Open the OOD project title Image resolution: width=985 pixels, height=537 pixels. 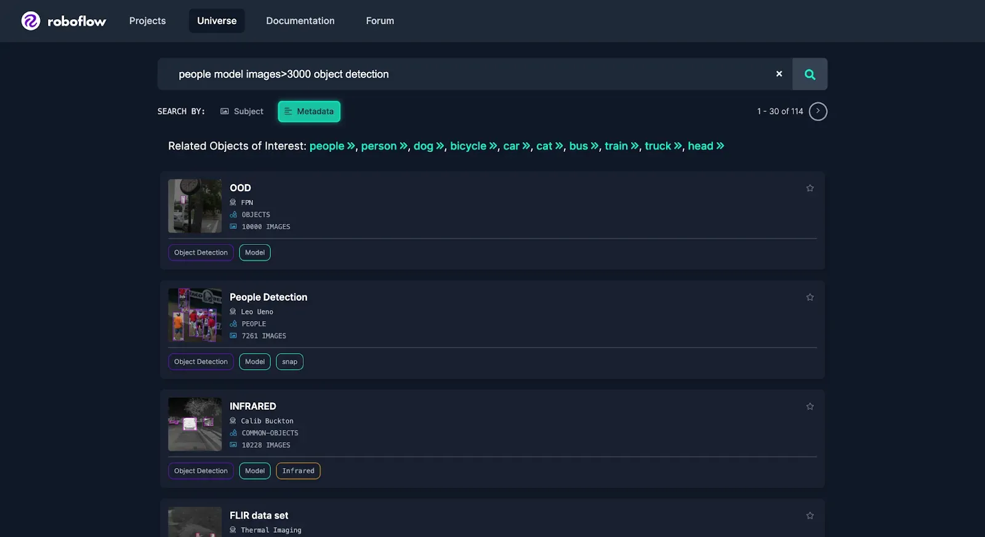(240, 188)
